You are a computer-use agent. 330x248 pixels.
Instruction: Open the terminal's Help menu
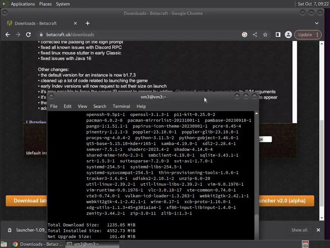click(x=141, y=106)
